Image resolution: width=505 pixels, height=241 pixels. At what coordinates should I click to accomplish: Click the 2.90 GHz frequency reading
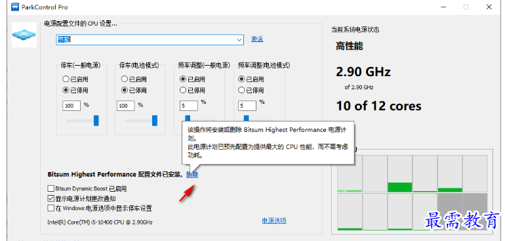(x=363, y=72)
